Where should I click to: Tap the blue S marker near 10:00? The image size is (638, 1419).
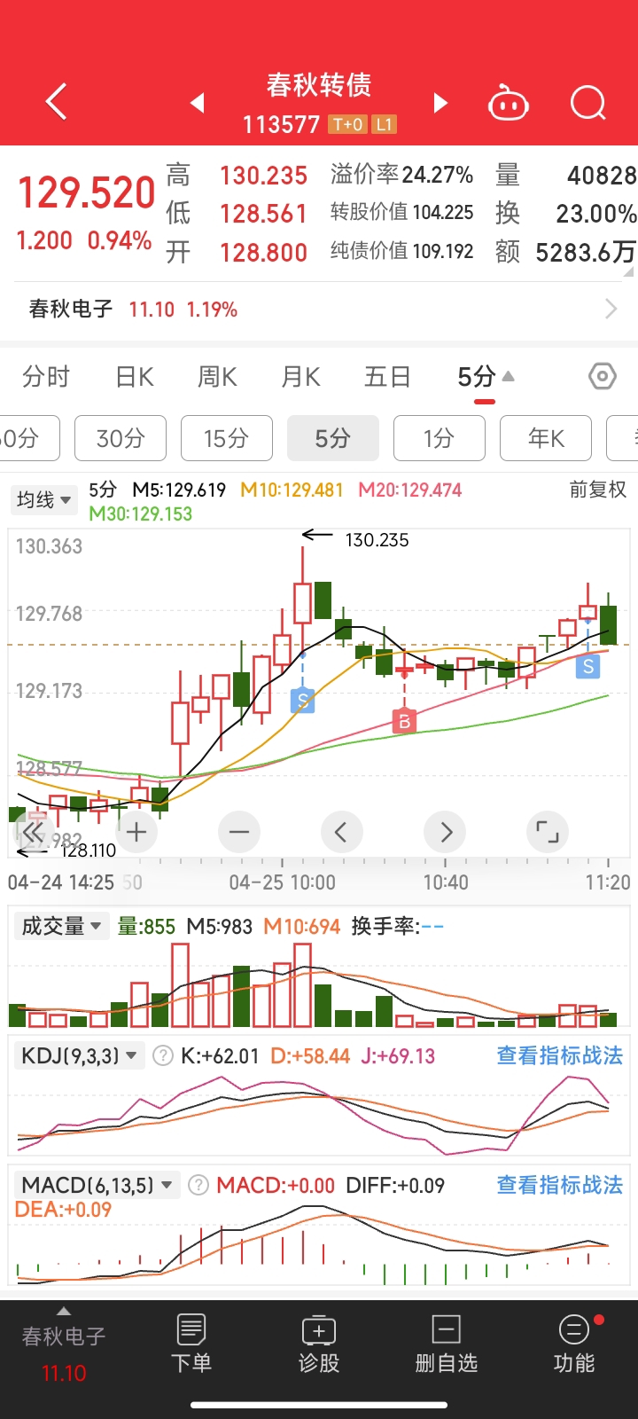click(303, 701)
